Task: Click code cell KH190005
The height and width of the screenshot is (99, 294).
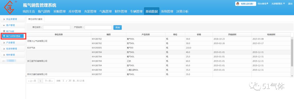Action: 109,48
